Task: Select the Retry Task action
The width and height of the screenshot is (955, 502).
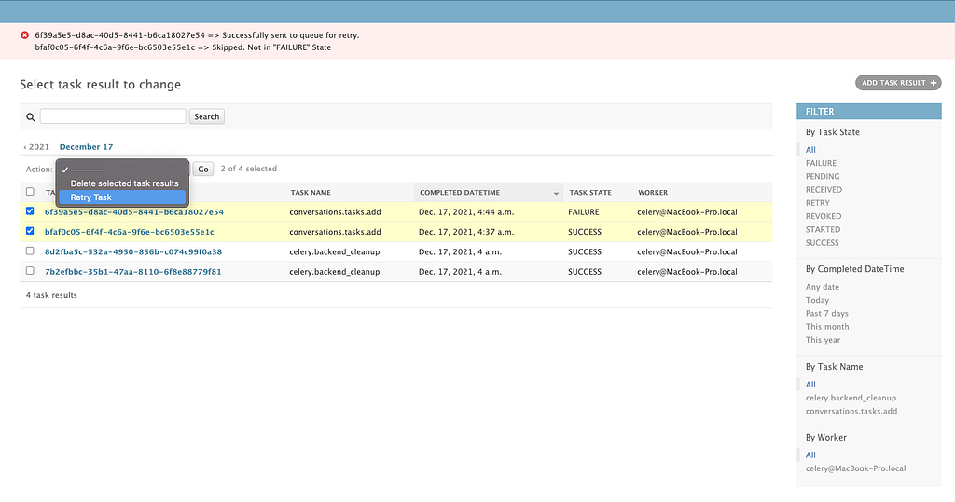Action: [x=122, y=197]
